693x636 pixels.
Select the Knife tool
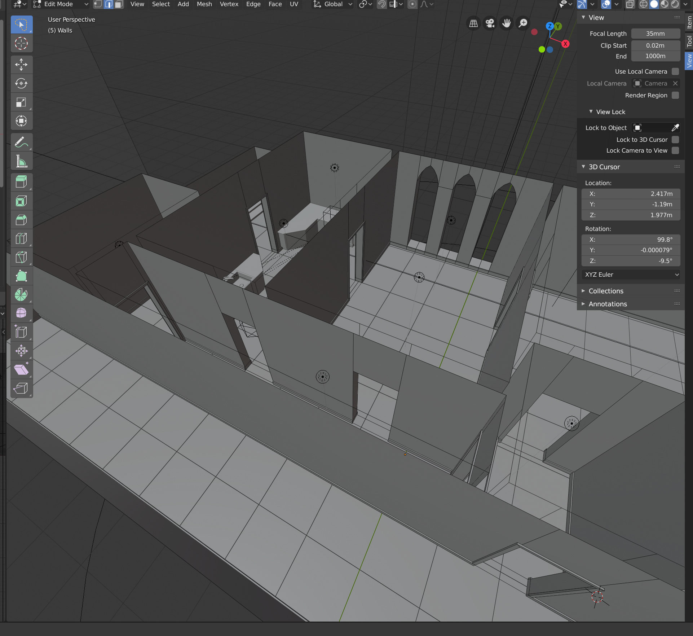[x=22, y=257]
